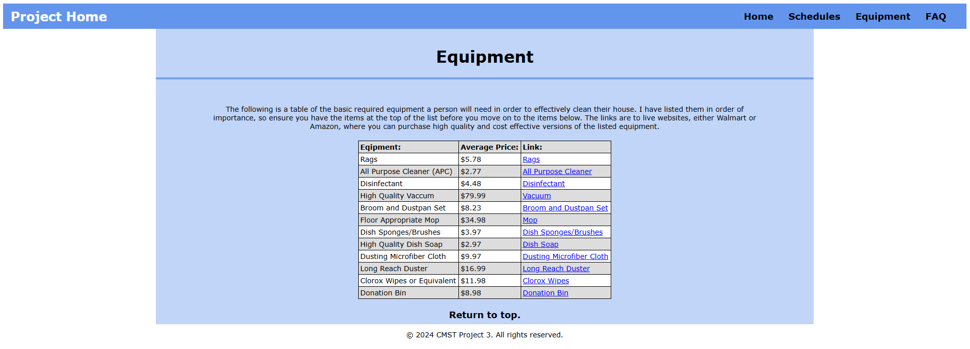Viewport: 970px width, 349px height.
Task: Click the $16.99 price cell
Action: (x=489, y=269)
